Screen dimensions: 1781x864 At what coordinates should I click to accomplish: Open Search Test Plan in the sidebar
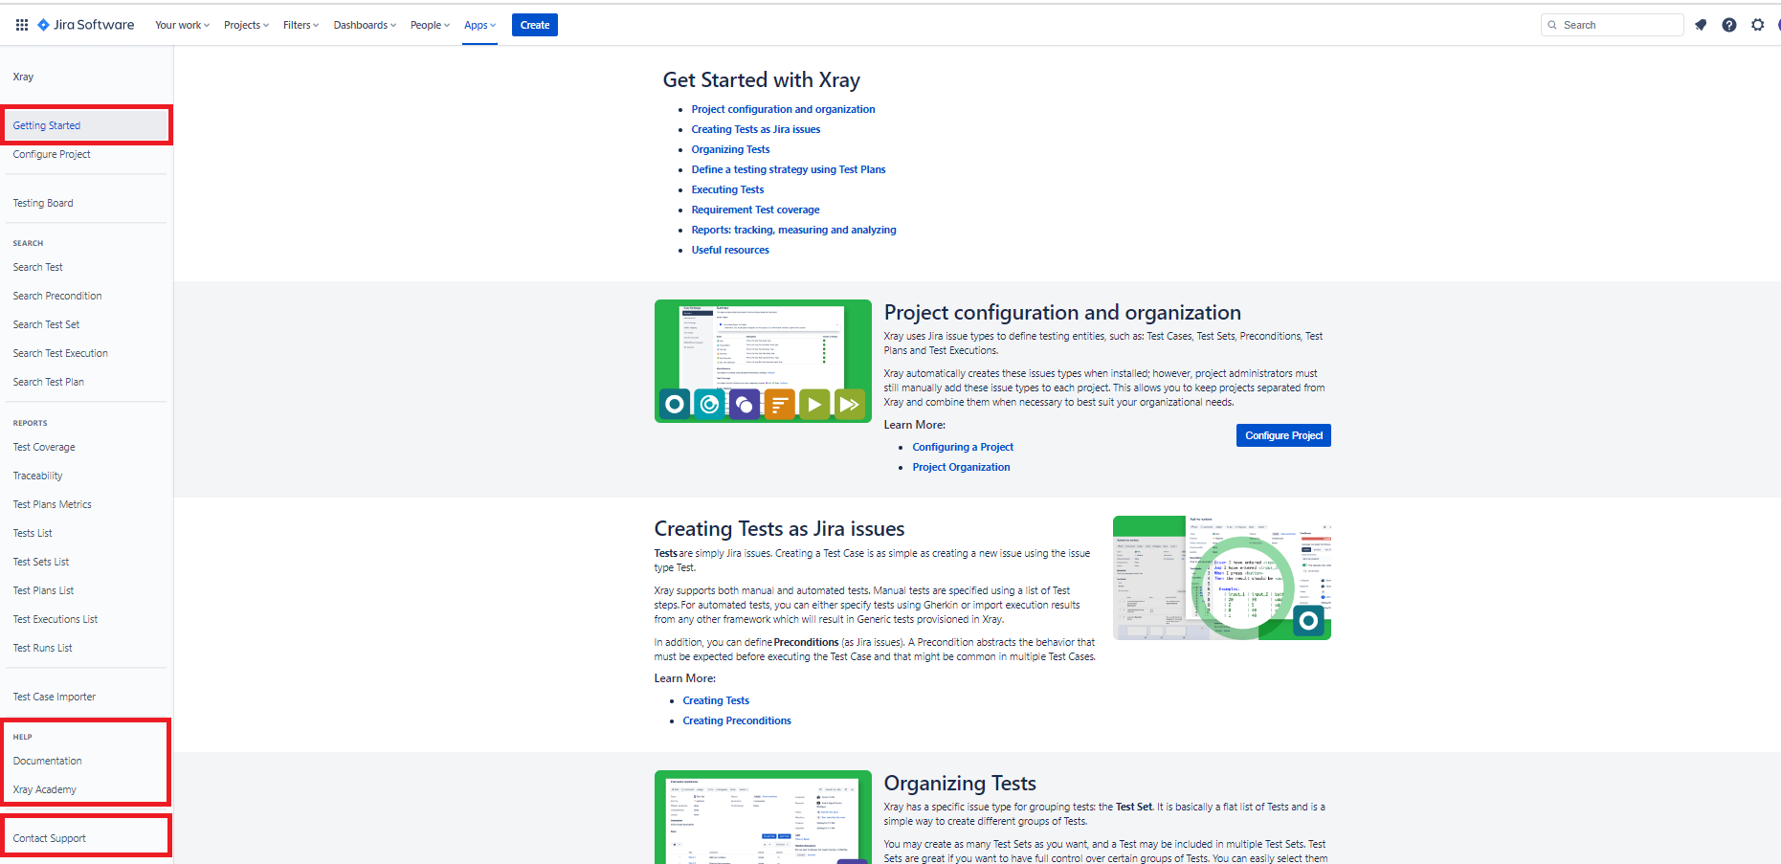[49, 382]
